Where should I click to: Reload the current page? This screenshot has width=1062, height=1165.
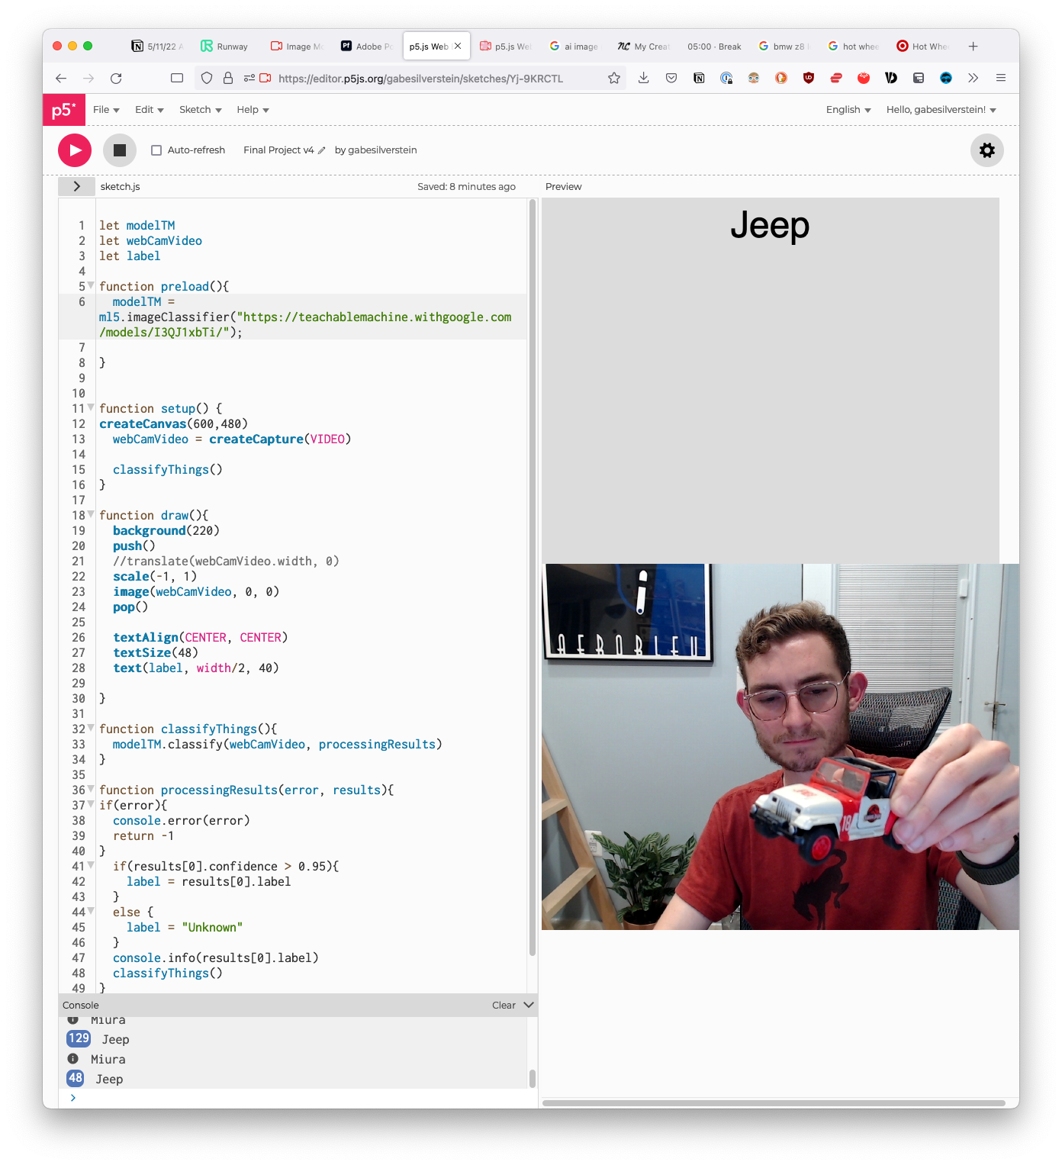[x=116, y=78]
